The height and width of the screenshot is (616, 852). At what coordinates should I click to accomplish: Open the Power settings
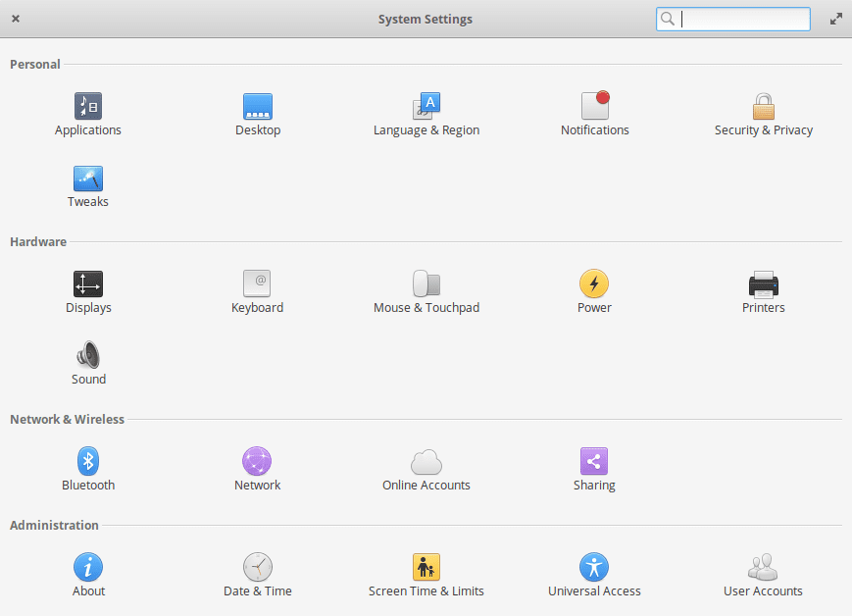click(x=594, y=289)
